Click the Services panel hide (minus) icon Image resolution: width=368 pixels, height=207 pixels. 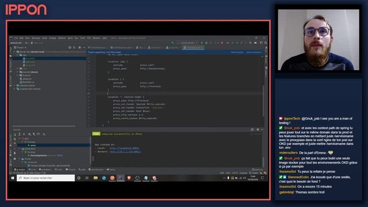(x=262, y=129)
